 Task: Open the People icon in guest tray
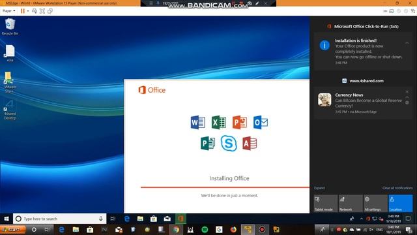[352, 219]
